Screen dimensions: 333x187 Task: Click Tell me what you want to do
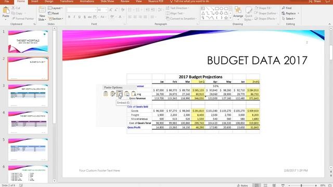pos(189,1)
